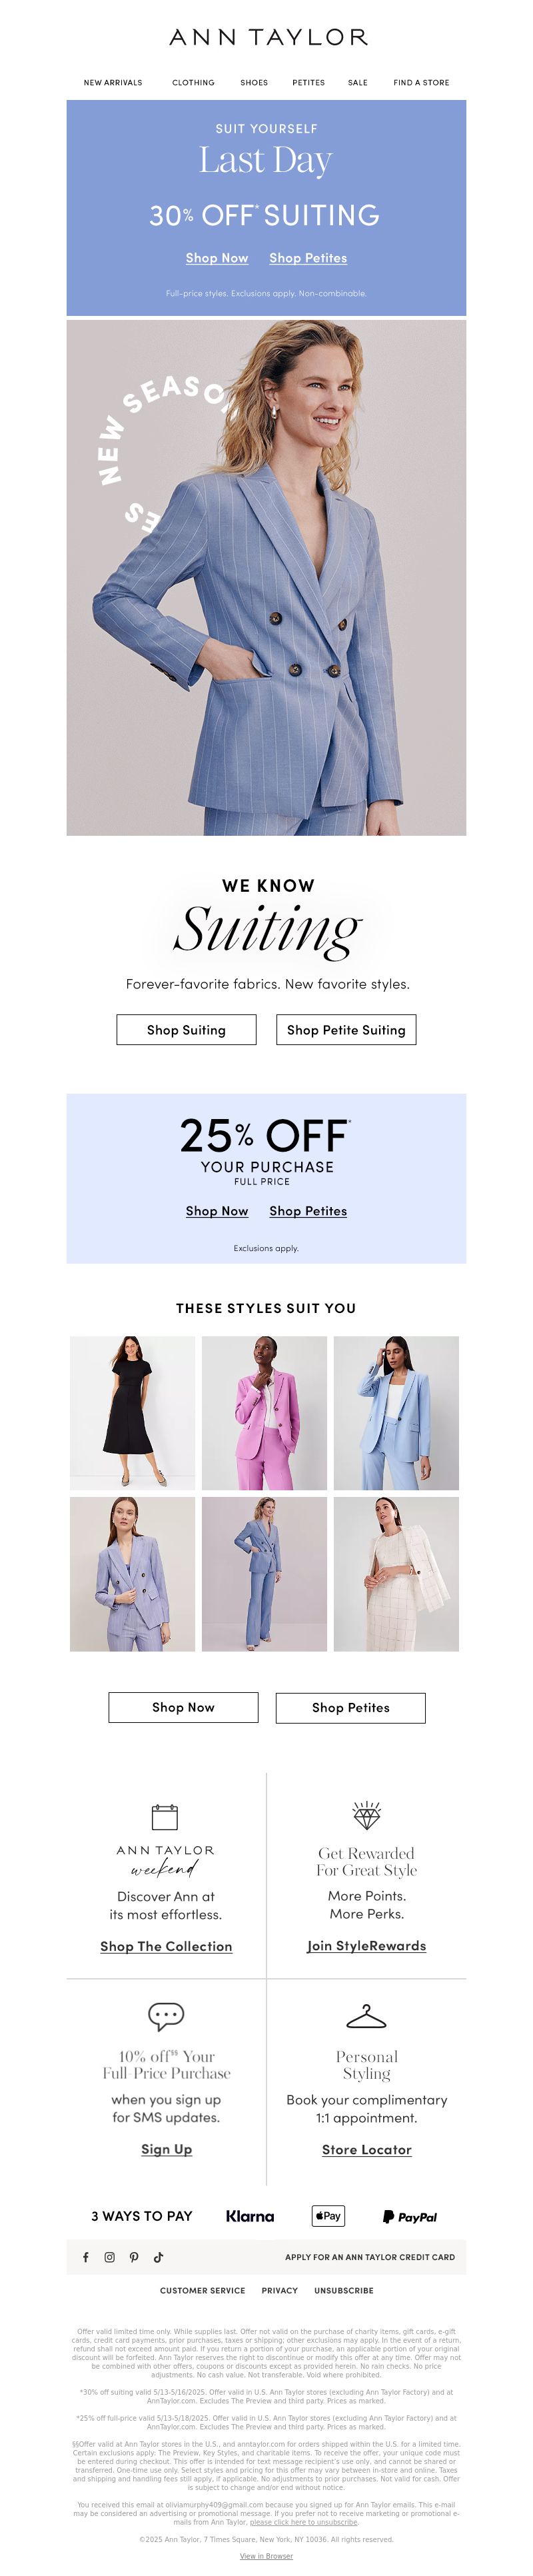Click the Shop Petite Suiting button
This screenshot has height=2576, width=533.
[346, 1030]
